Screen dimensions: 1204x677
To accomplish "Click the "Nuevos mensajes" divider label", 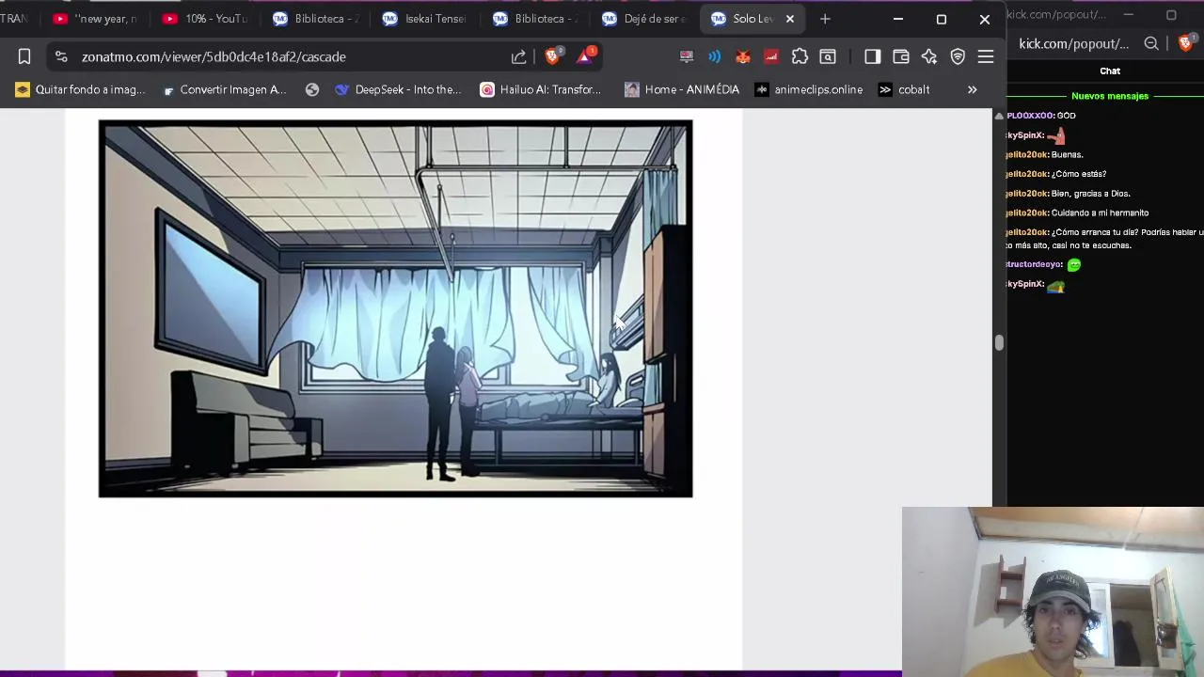I will click(x=1110, y=96).
